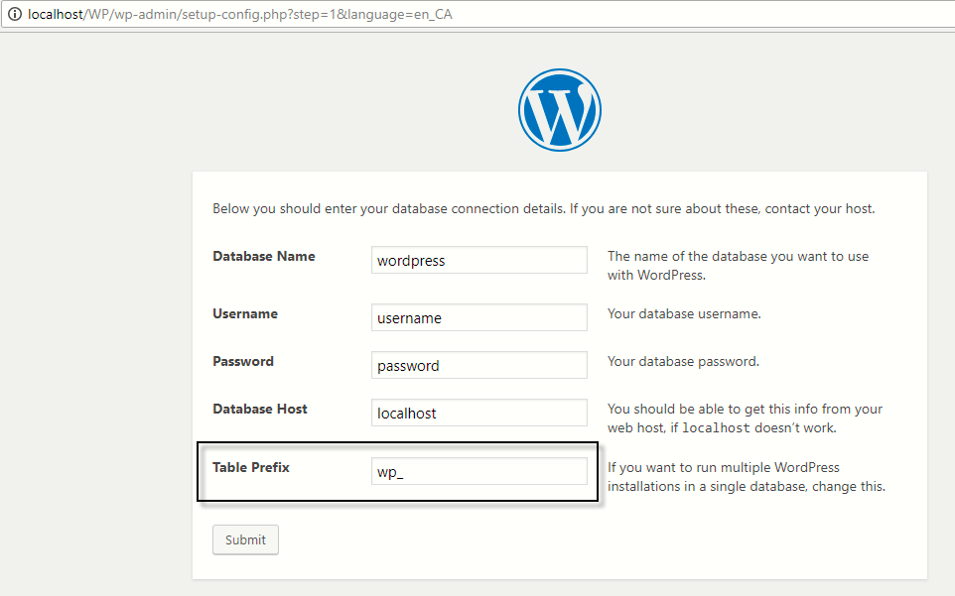This screenshot has height=596, width=955.
Task: Select the Username input containing 'username'
Action: [478, 317]
